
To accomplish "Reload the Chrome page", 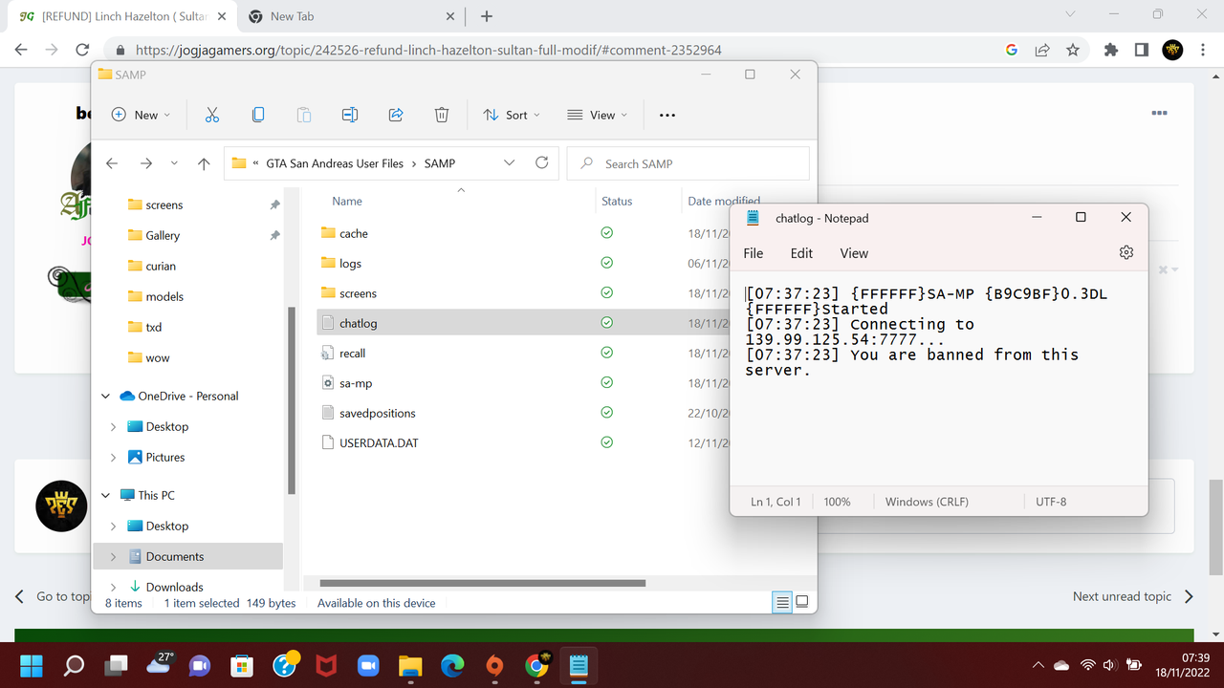I will pos(83,50).
